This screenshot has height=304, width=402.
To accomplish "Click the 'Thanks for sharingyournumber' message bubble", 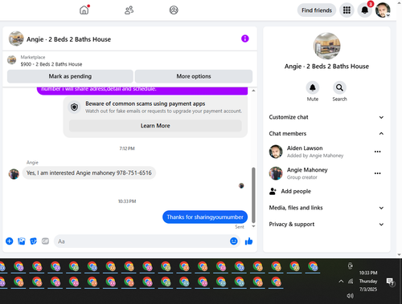I will [x=205, y=217].
